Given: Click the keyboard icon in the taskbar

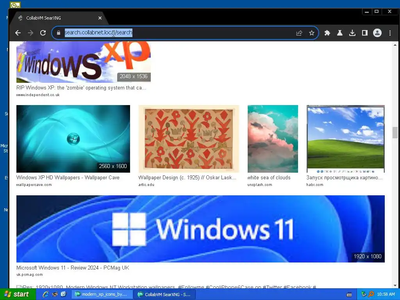Looking at the screenshot, I should pos(349,295).
